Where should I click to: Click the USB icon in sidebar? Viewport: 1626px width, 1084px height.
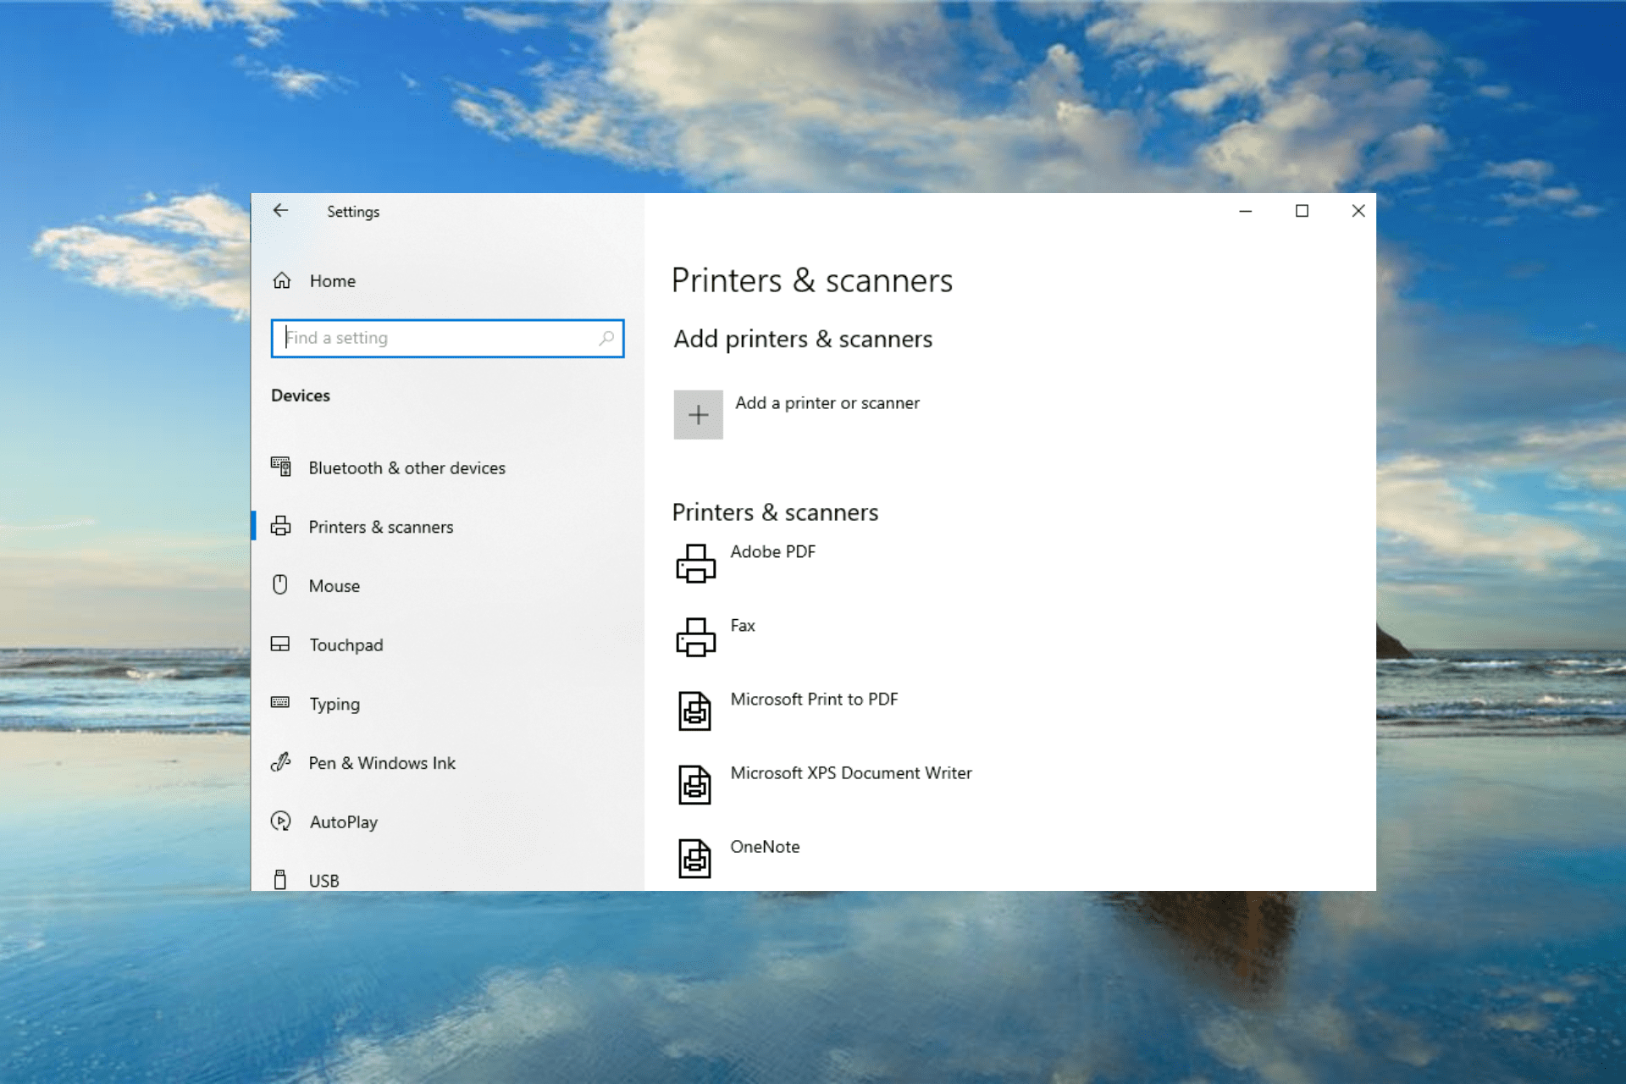coord(280,879)
